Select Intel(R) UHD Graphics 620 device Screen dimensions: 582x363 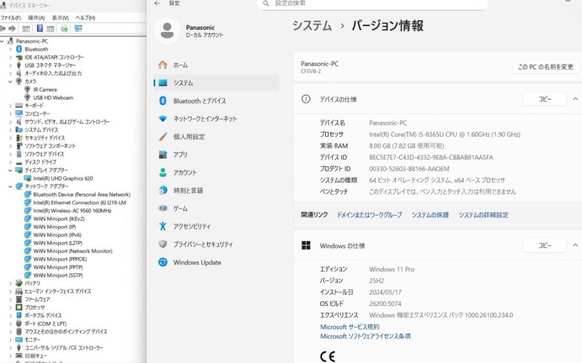click(x=62, y=178)
